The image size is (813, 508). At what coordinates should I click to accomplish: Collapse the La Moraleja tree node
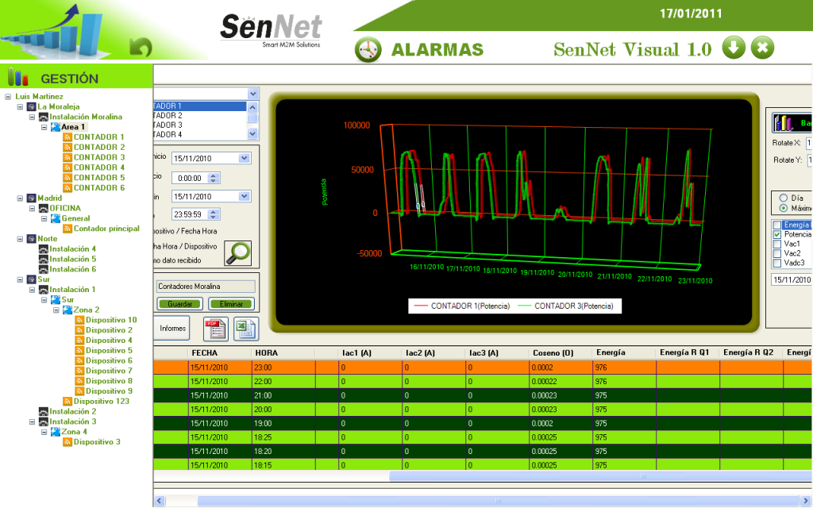click(20, 106)
